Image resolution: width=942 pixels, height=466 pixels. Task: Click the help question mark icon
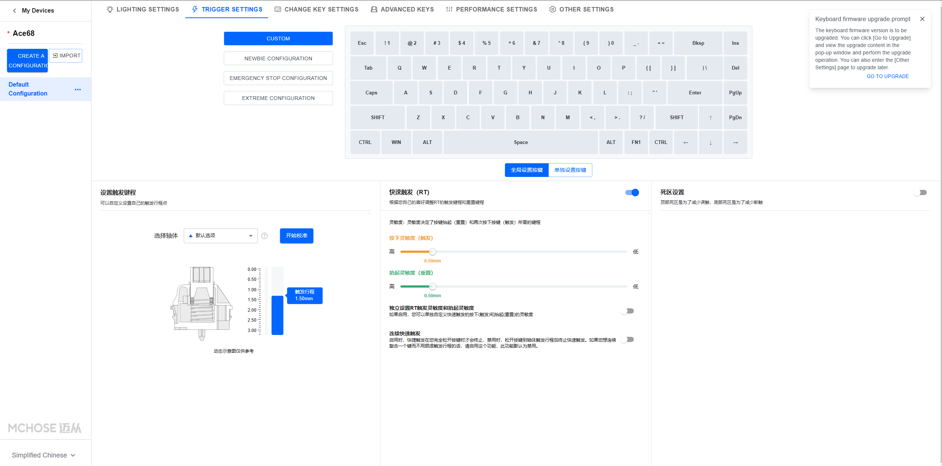pyautogui.click(x=264, y=236)
